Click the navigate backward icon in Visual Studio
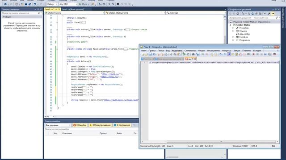Viewport: 286px width, 160px height. 5,4
